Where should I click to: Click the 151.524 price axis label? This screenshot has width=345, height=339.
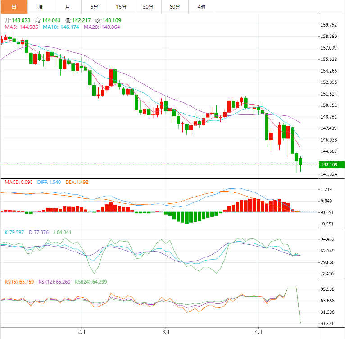pyautogui.click(x=328, y=94)
